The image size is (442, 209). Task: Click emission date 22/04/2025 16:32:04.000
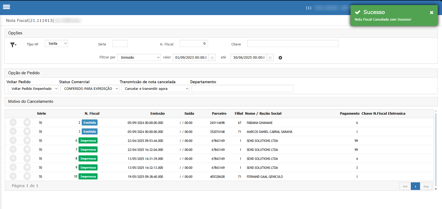145,150
